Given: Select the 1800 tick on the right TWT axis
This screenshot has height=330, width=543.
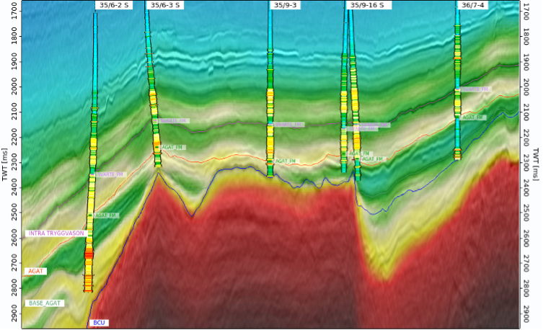Looking at the screenshot, I should coord(526,36).
